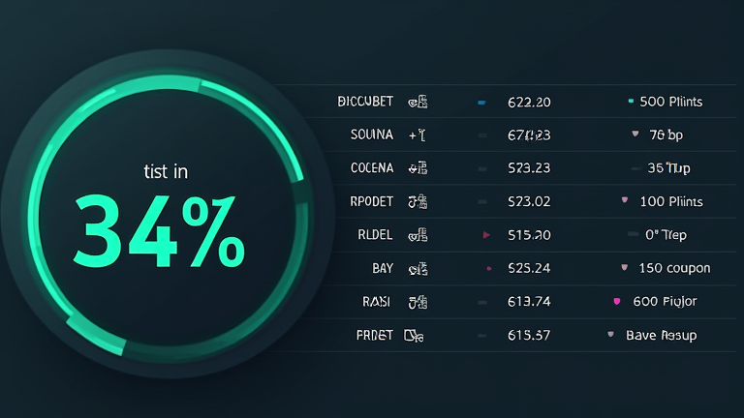The image size is (744, 418).
Task: Open the 500 Plints reward
Action: click(671, 102)
